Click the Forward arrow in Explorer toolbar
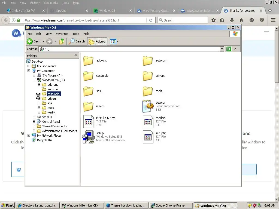The width and height of the screenshot is (279, 209). click(49, 41)
